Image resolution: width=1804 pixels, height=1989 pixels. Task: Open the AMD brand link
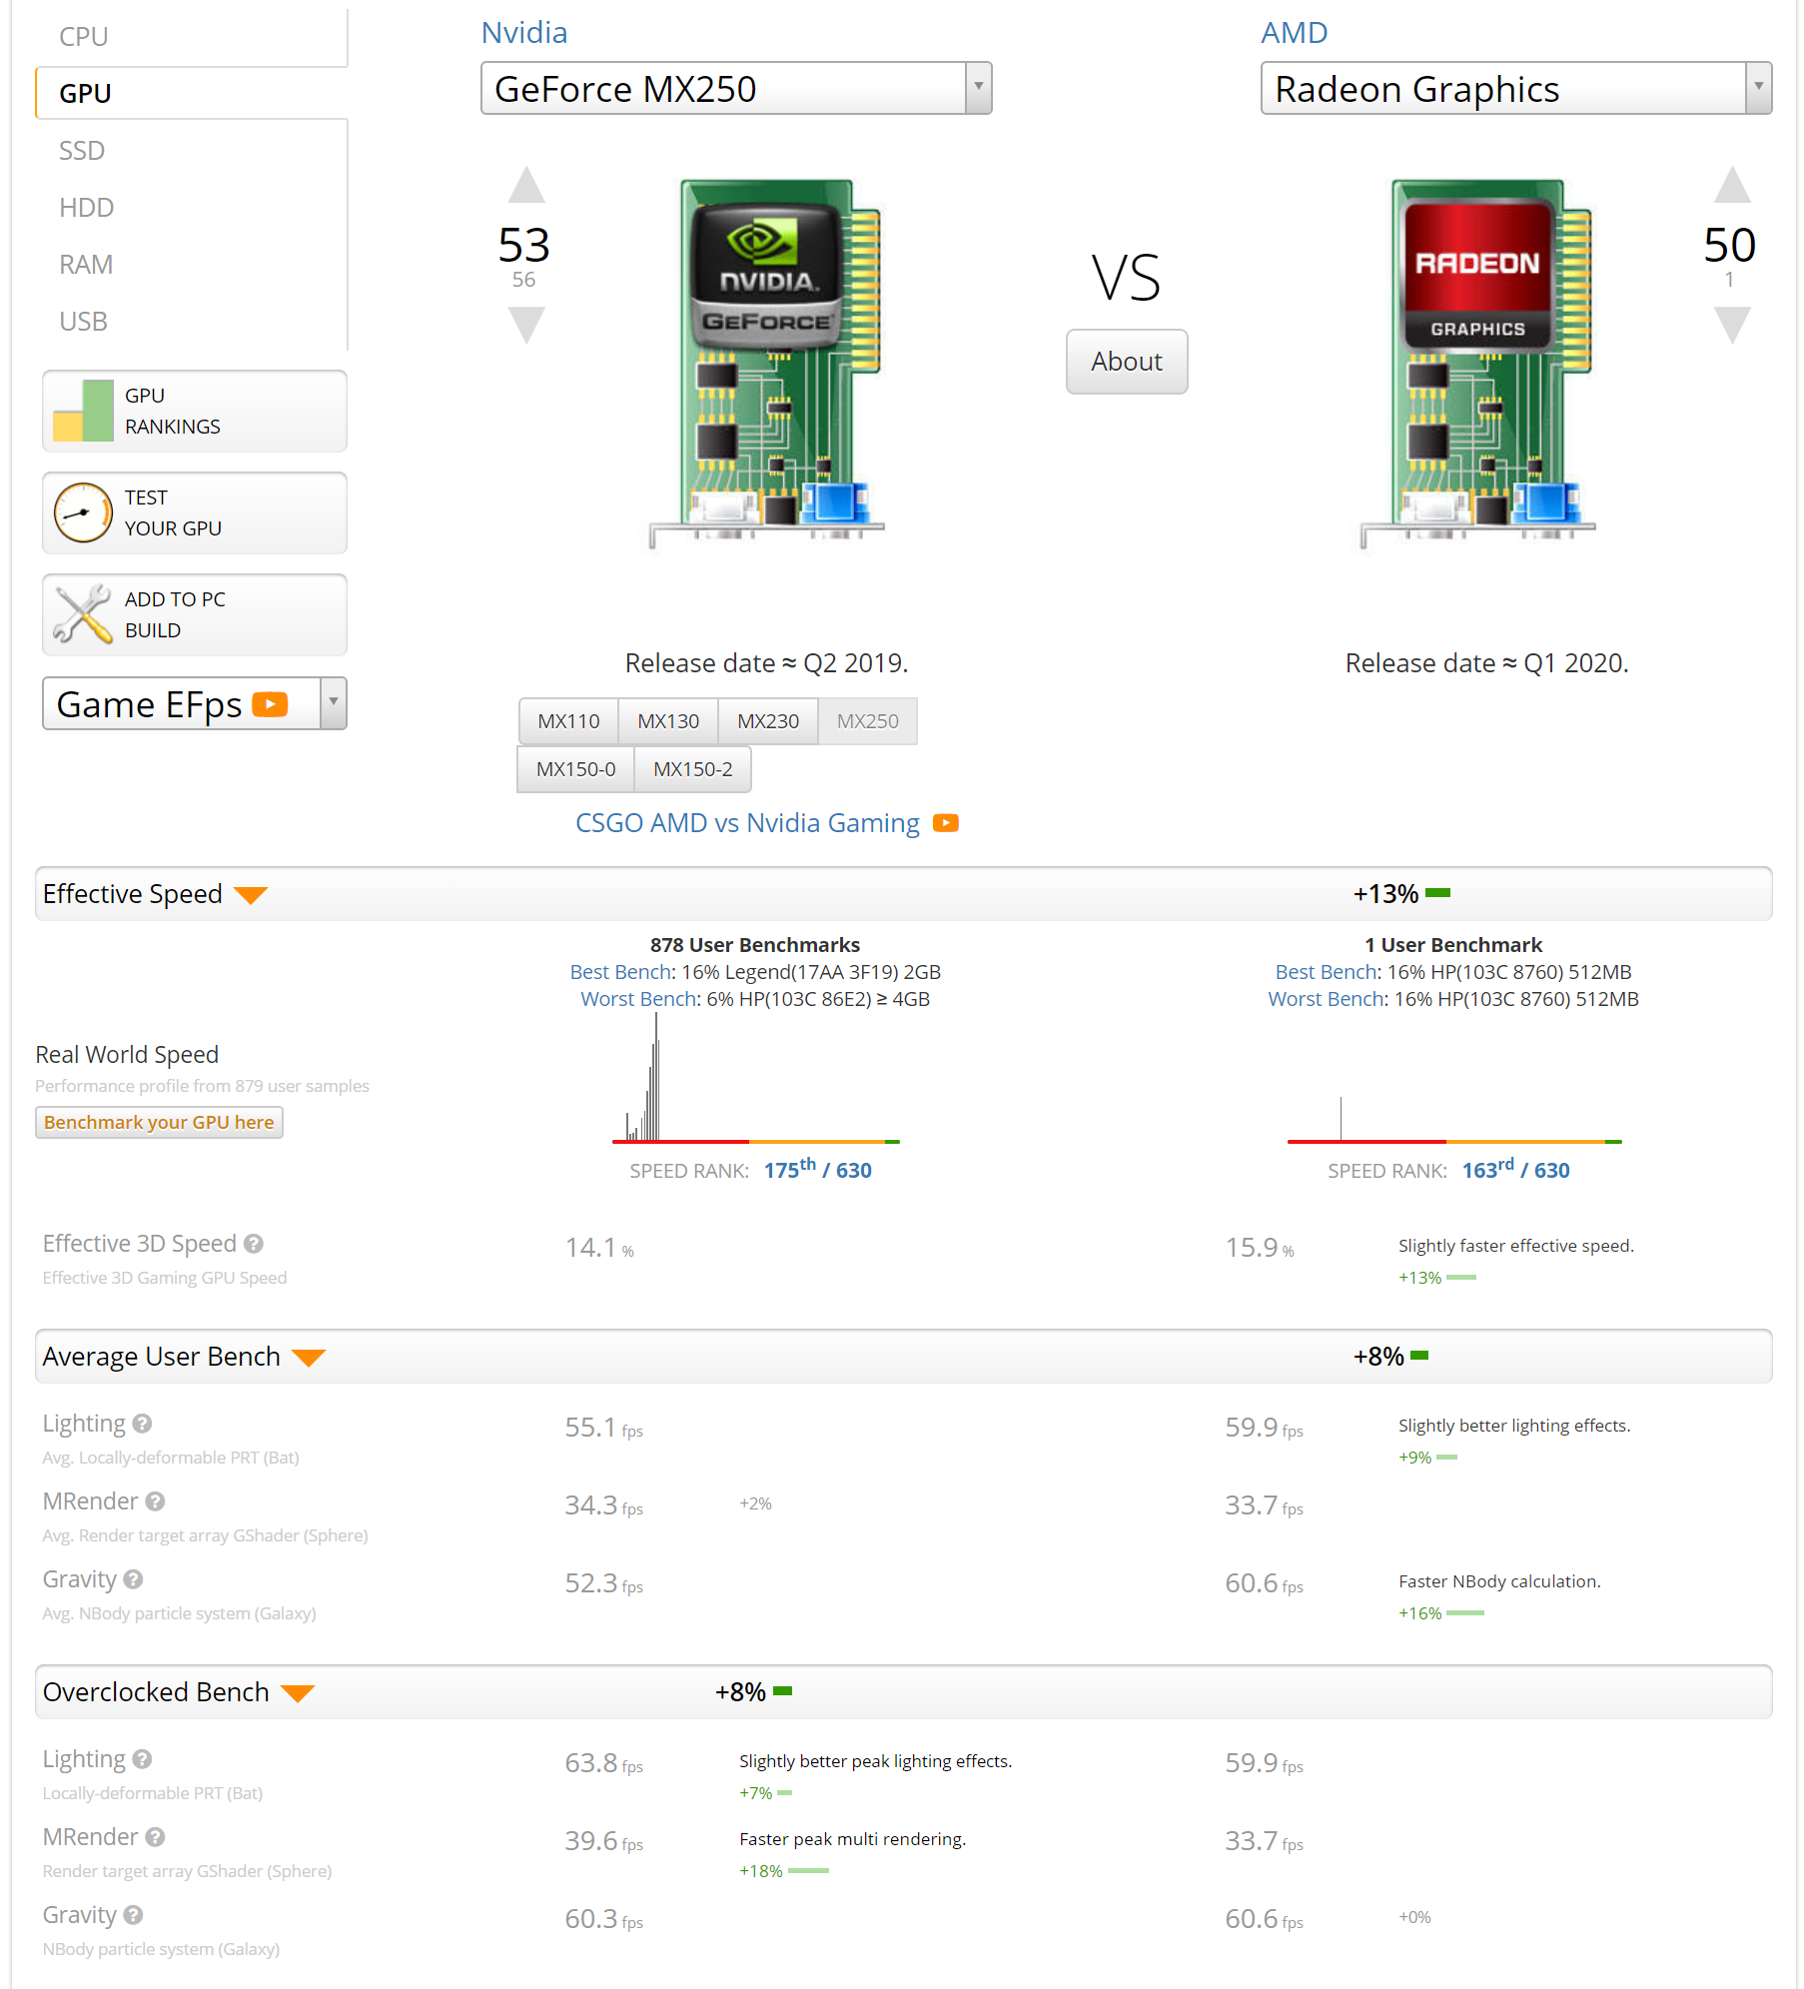[1295, 33]
